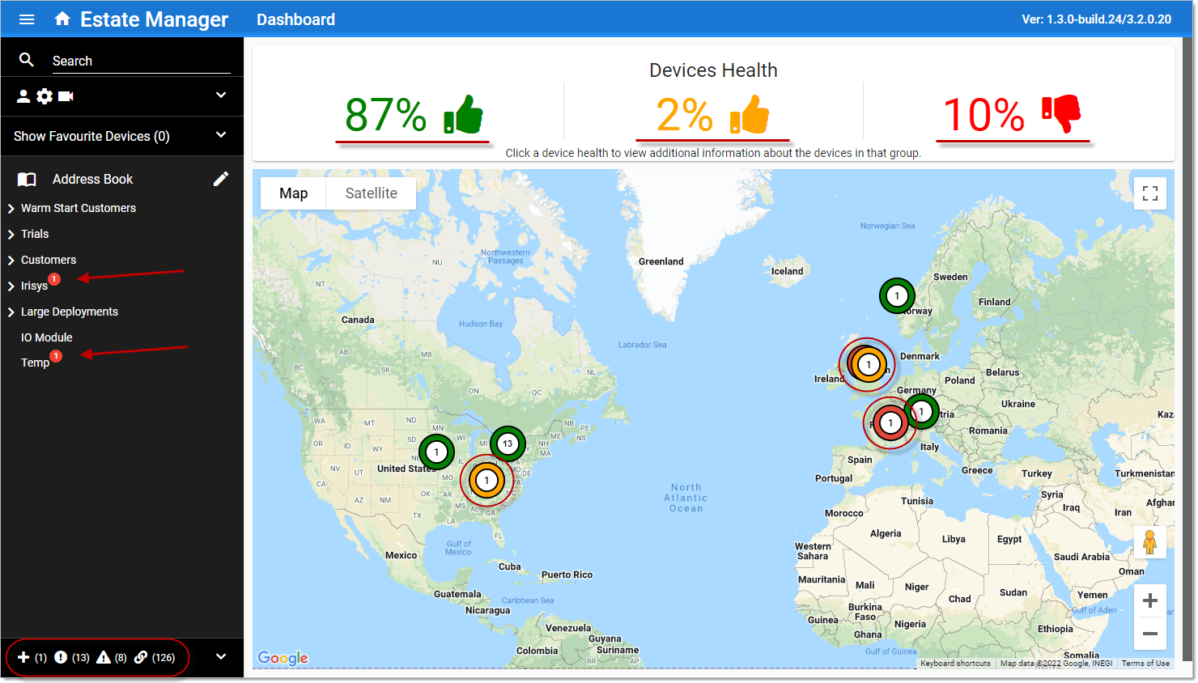Viewport: 1198px width, 683px height.
Task: Expand the Trials group
Action: (x=11, y=235)
